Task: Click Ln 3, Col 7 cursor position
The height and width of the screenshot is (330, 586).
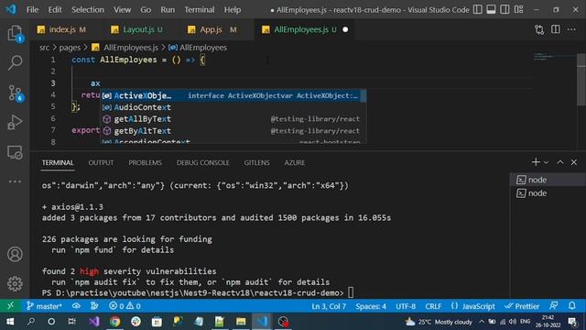Action: click(329, 306)
